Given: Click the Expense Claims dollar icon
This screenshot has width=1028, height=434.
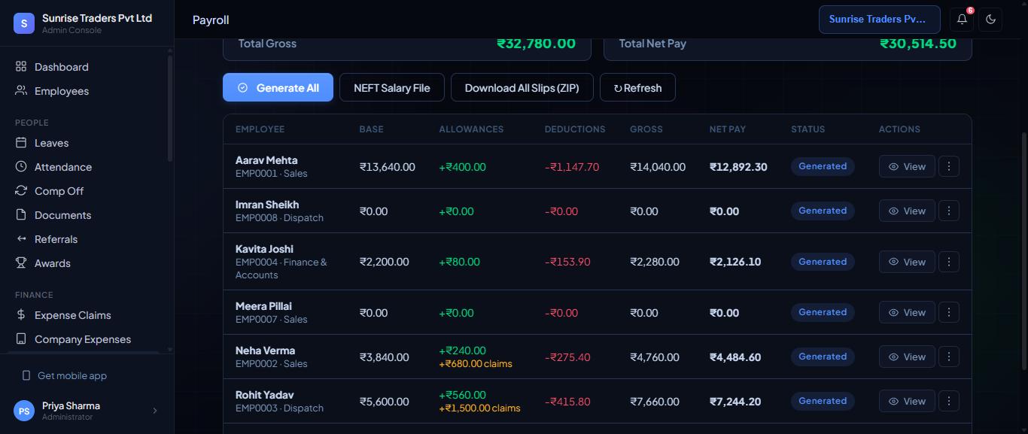Looking at the screenshot, I should pyautogui.click(x=21, y=315).
